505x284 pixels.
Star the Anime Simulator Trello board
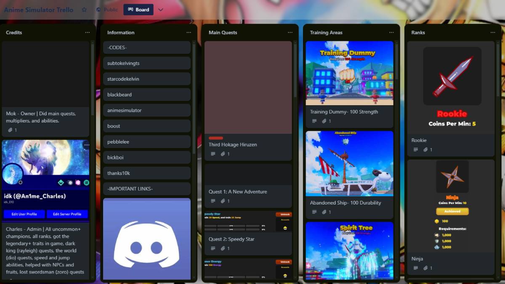(x=84, y=10)
